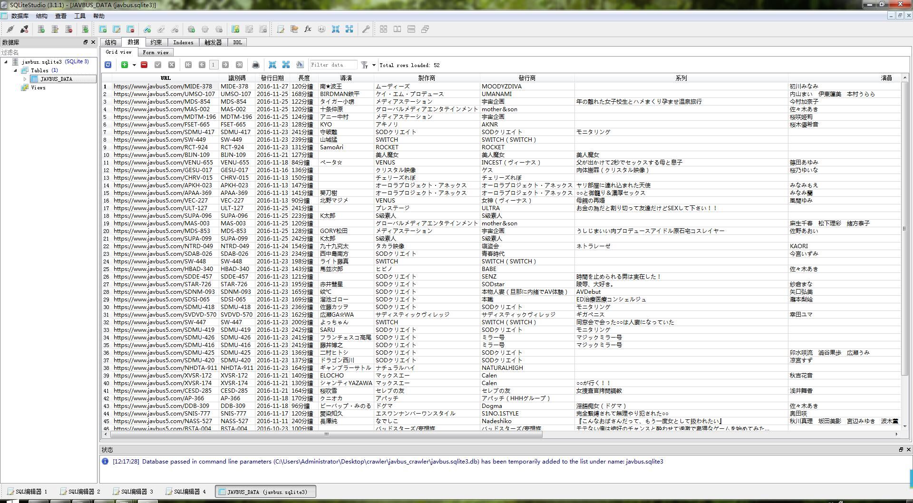Click the Filter data input field
913x503 pixels.
click(333, 65)
